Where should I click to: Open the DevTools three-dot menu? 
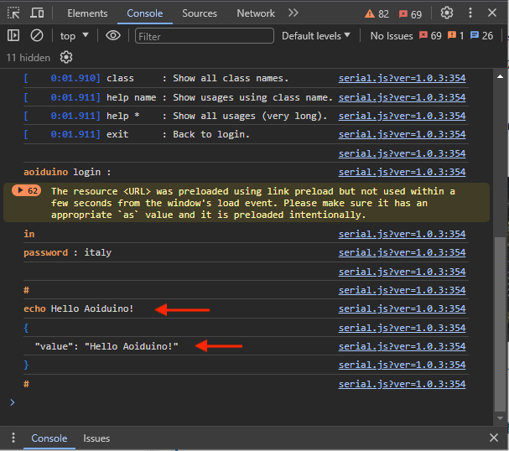click(472, 13)
